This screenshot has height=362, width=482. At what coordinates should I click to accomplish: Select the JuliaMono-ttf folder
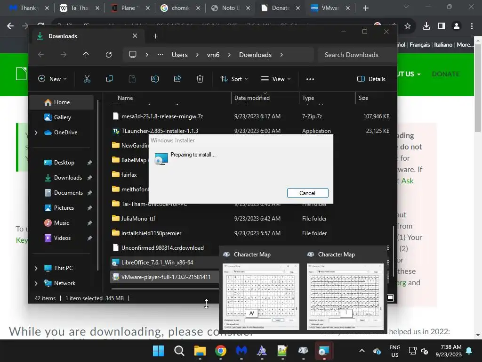click(251, 219)
